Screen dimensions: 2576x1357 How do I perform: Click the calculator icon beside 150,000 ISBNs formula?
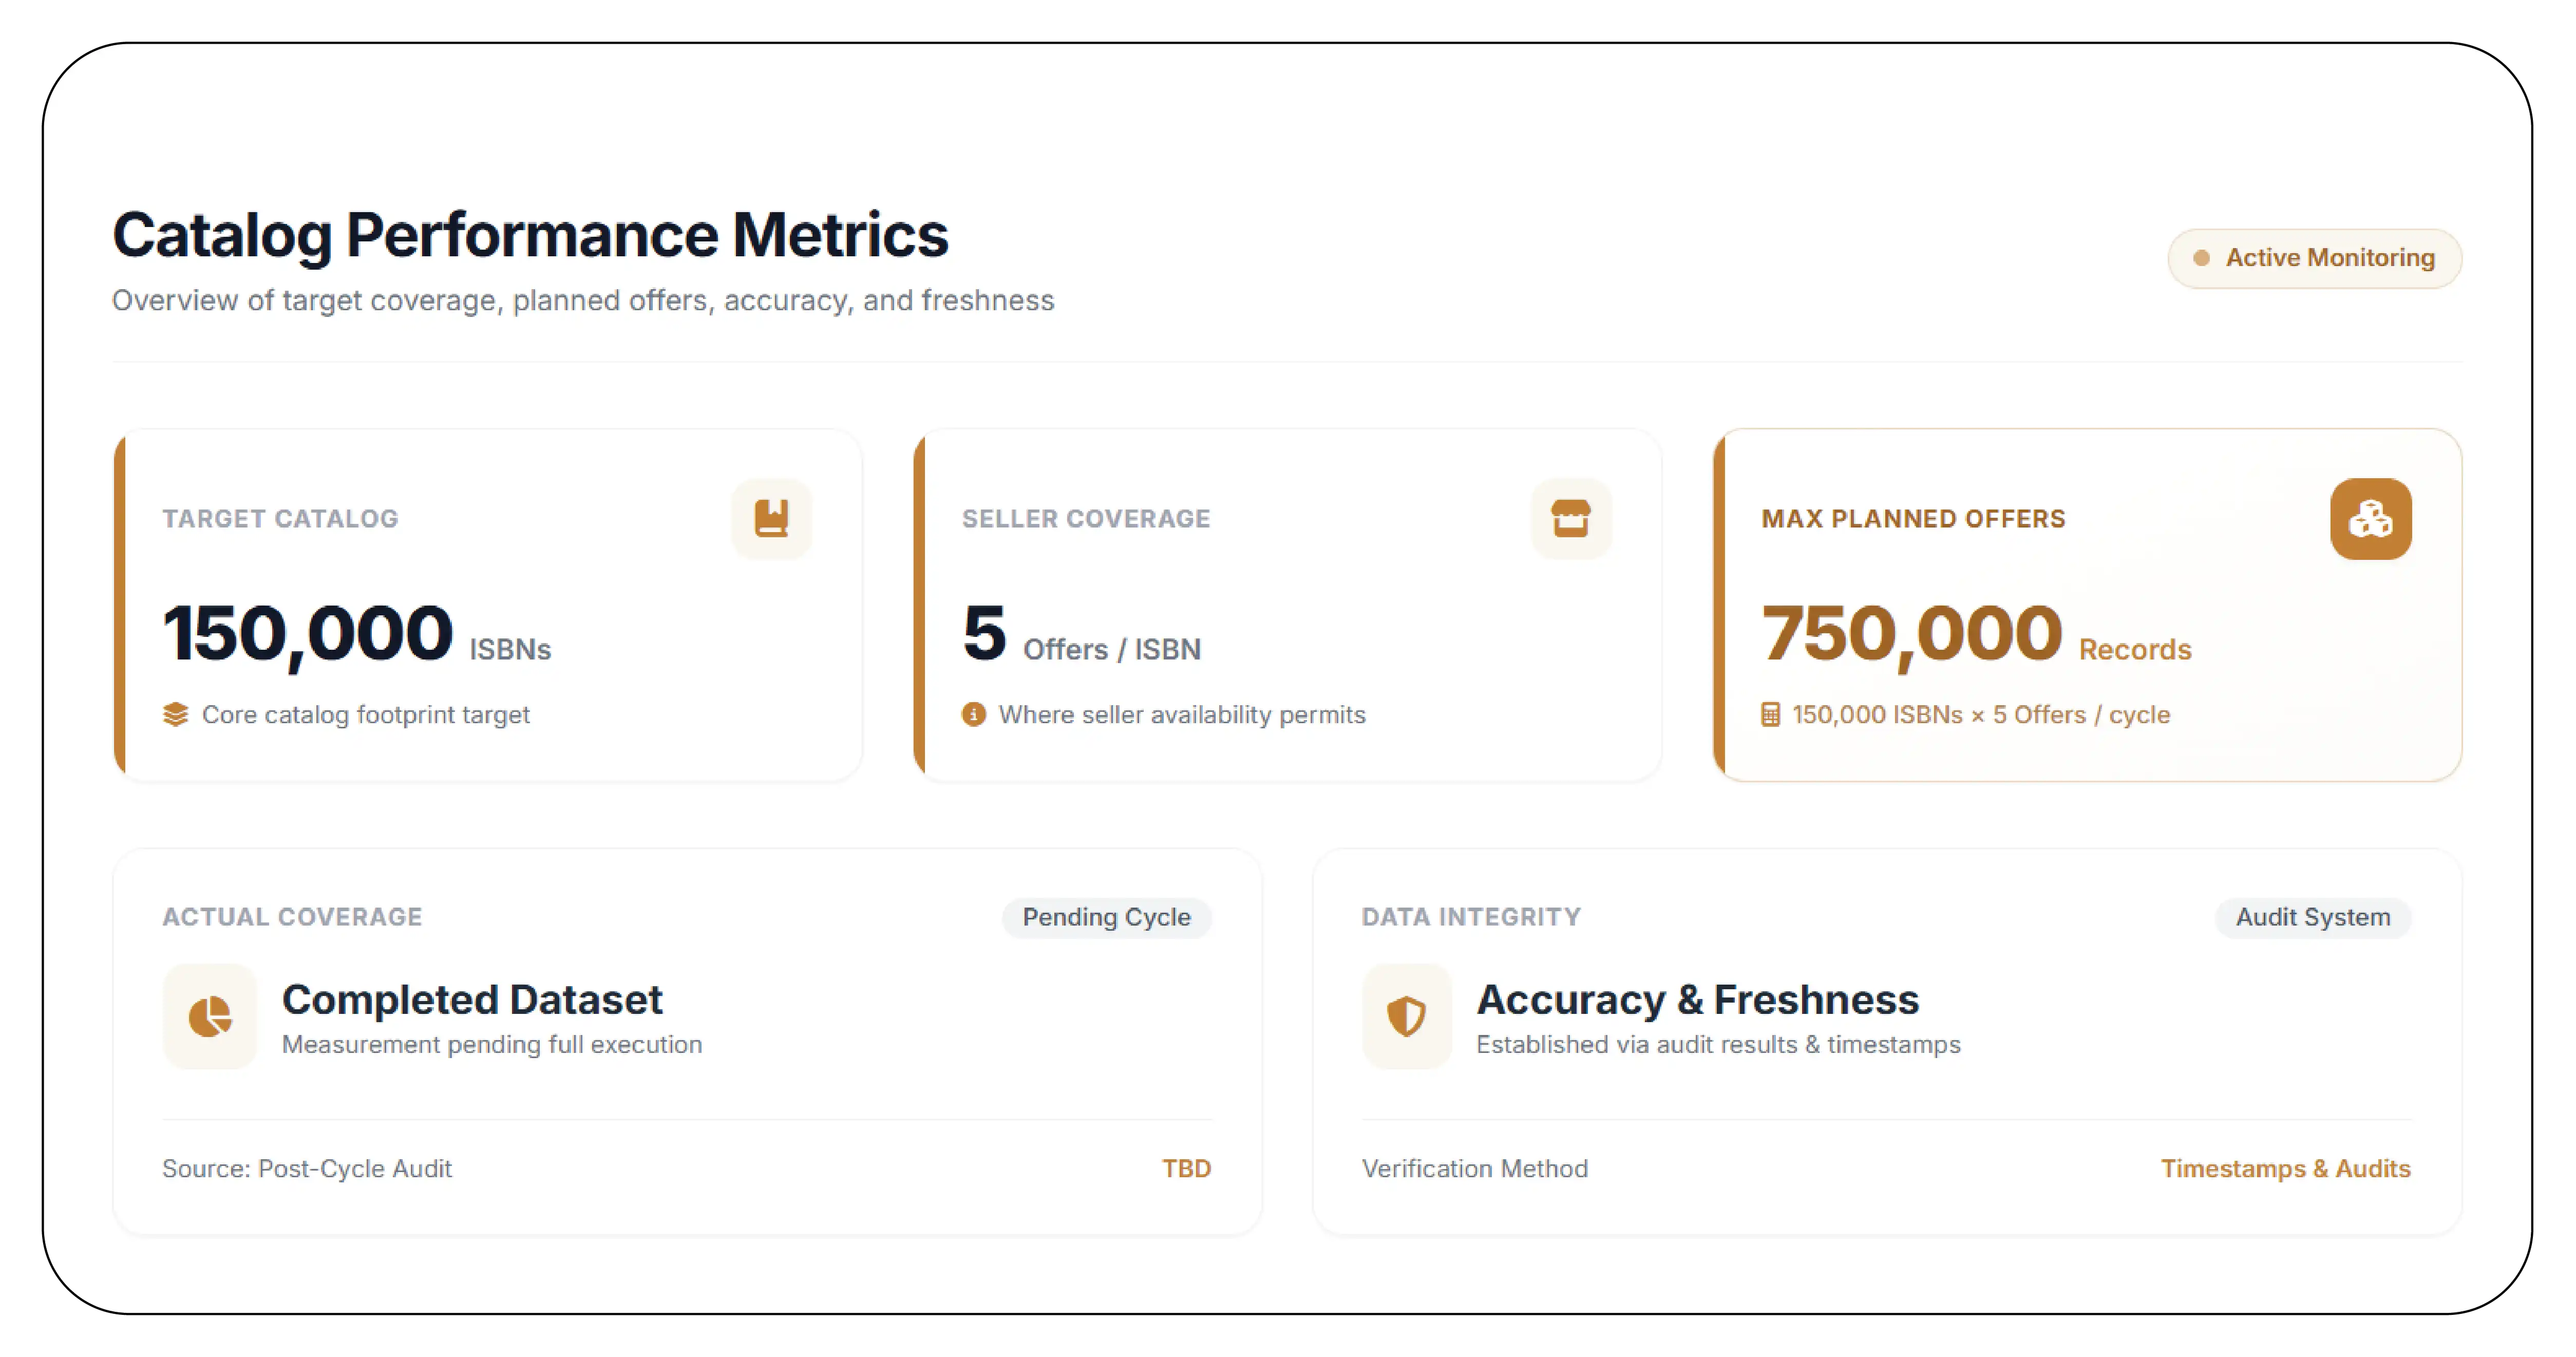point(1770,714)
